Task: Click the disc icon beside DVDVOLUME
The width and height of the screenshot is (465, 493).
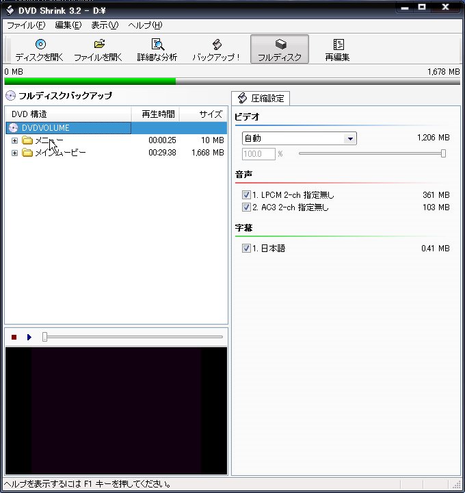Action: (x=13, y=128)
